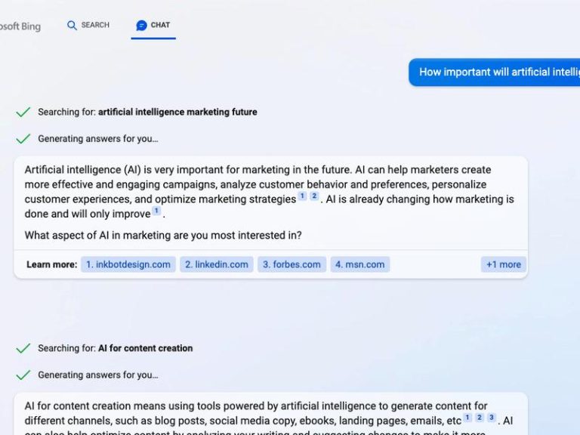Click the AI for content creation answer card

271,414
